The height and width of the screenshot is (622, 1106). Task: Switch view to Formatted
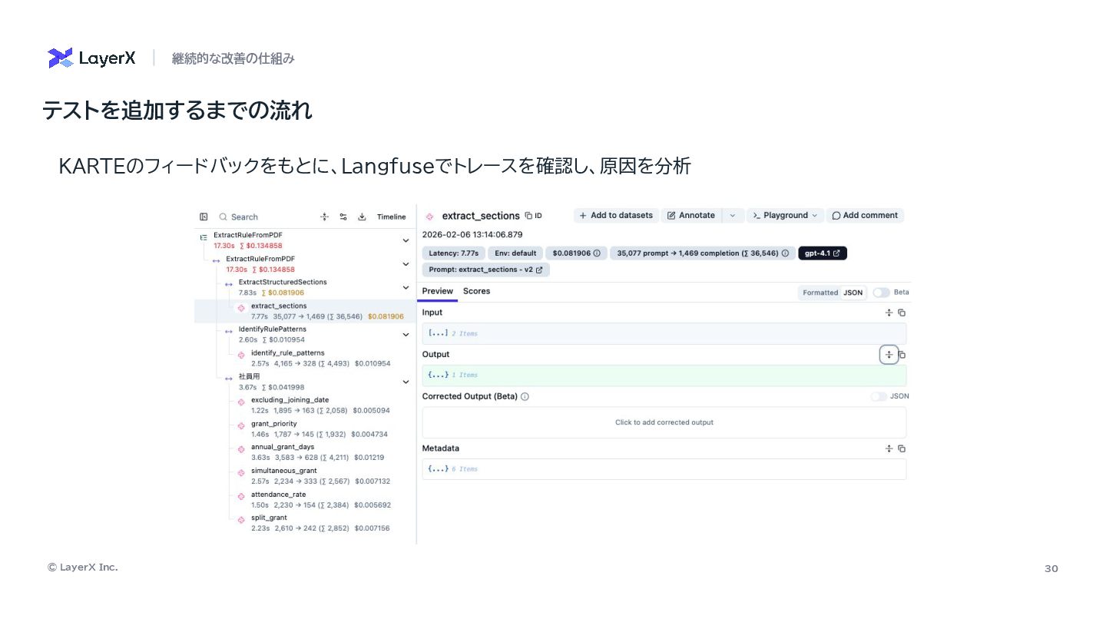tap(820, 293)
